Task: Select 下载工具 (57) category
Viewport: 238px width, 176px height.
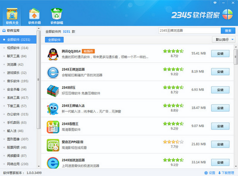Action: pos(18,106)
